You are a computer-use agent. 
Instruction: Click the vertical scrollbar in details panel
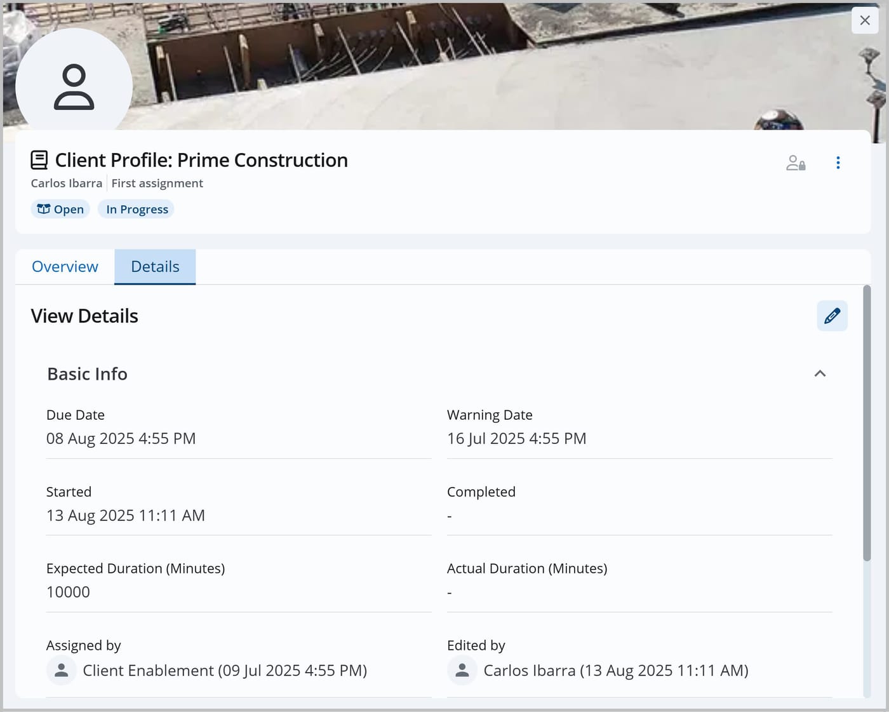(x=867, y=424)
